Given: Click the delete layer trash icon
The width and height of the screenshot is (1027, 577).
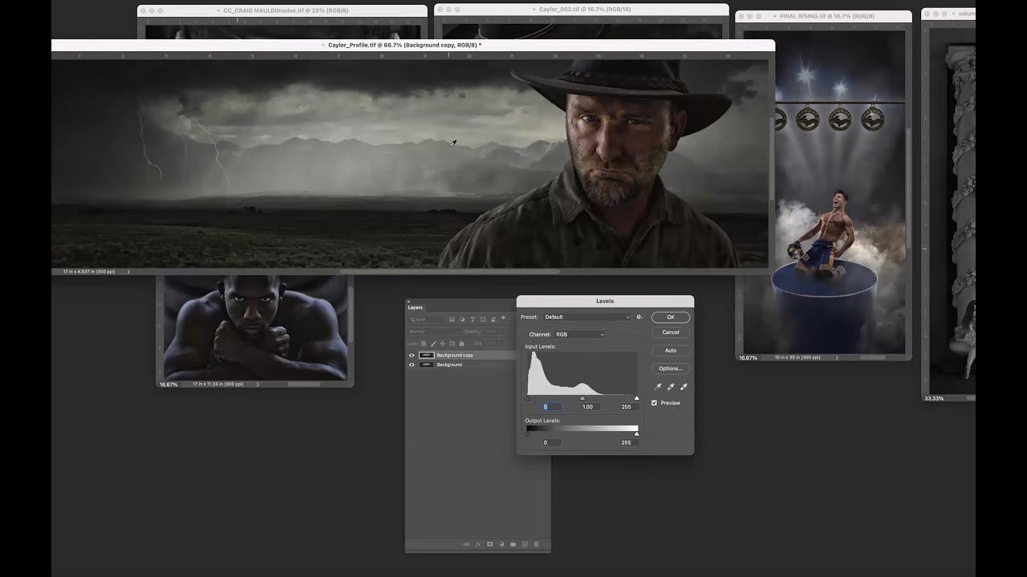Looking at the screenshot, I should [x=536, y=545].
